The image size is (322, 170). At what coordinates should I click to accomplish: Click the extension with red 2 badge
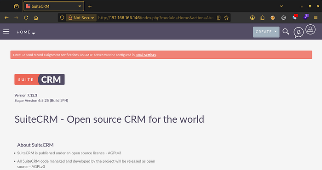295,17
